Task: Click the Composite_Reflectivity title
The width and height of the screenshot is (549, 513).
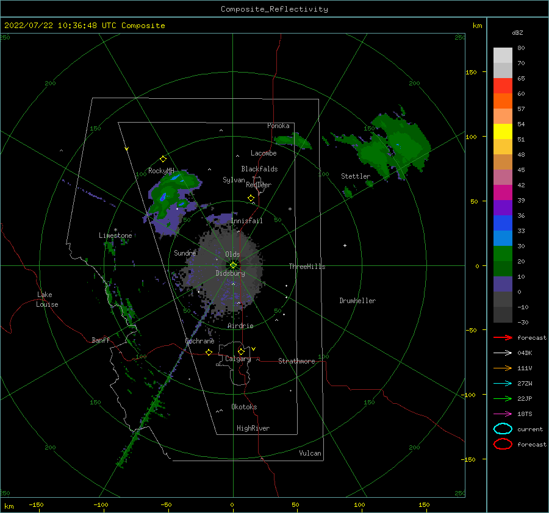Action: coord(274,9)
